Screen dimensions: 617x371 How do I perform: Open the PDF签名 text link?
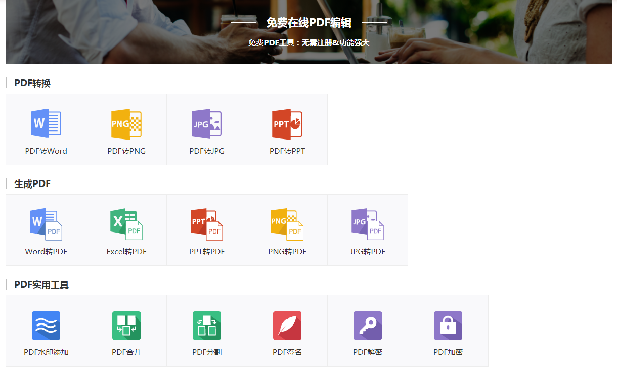pyautogui.click(x=287, y=352)
